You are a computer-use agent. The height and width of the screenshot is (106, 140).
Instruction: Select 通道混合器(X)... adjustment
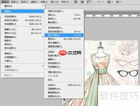click(64, 46)
